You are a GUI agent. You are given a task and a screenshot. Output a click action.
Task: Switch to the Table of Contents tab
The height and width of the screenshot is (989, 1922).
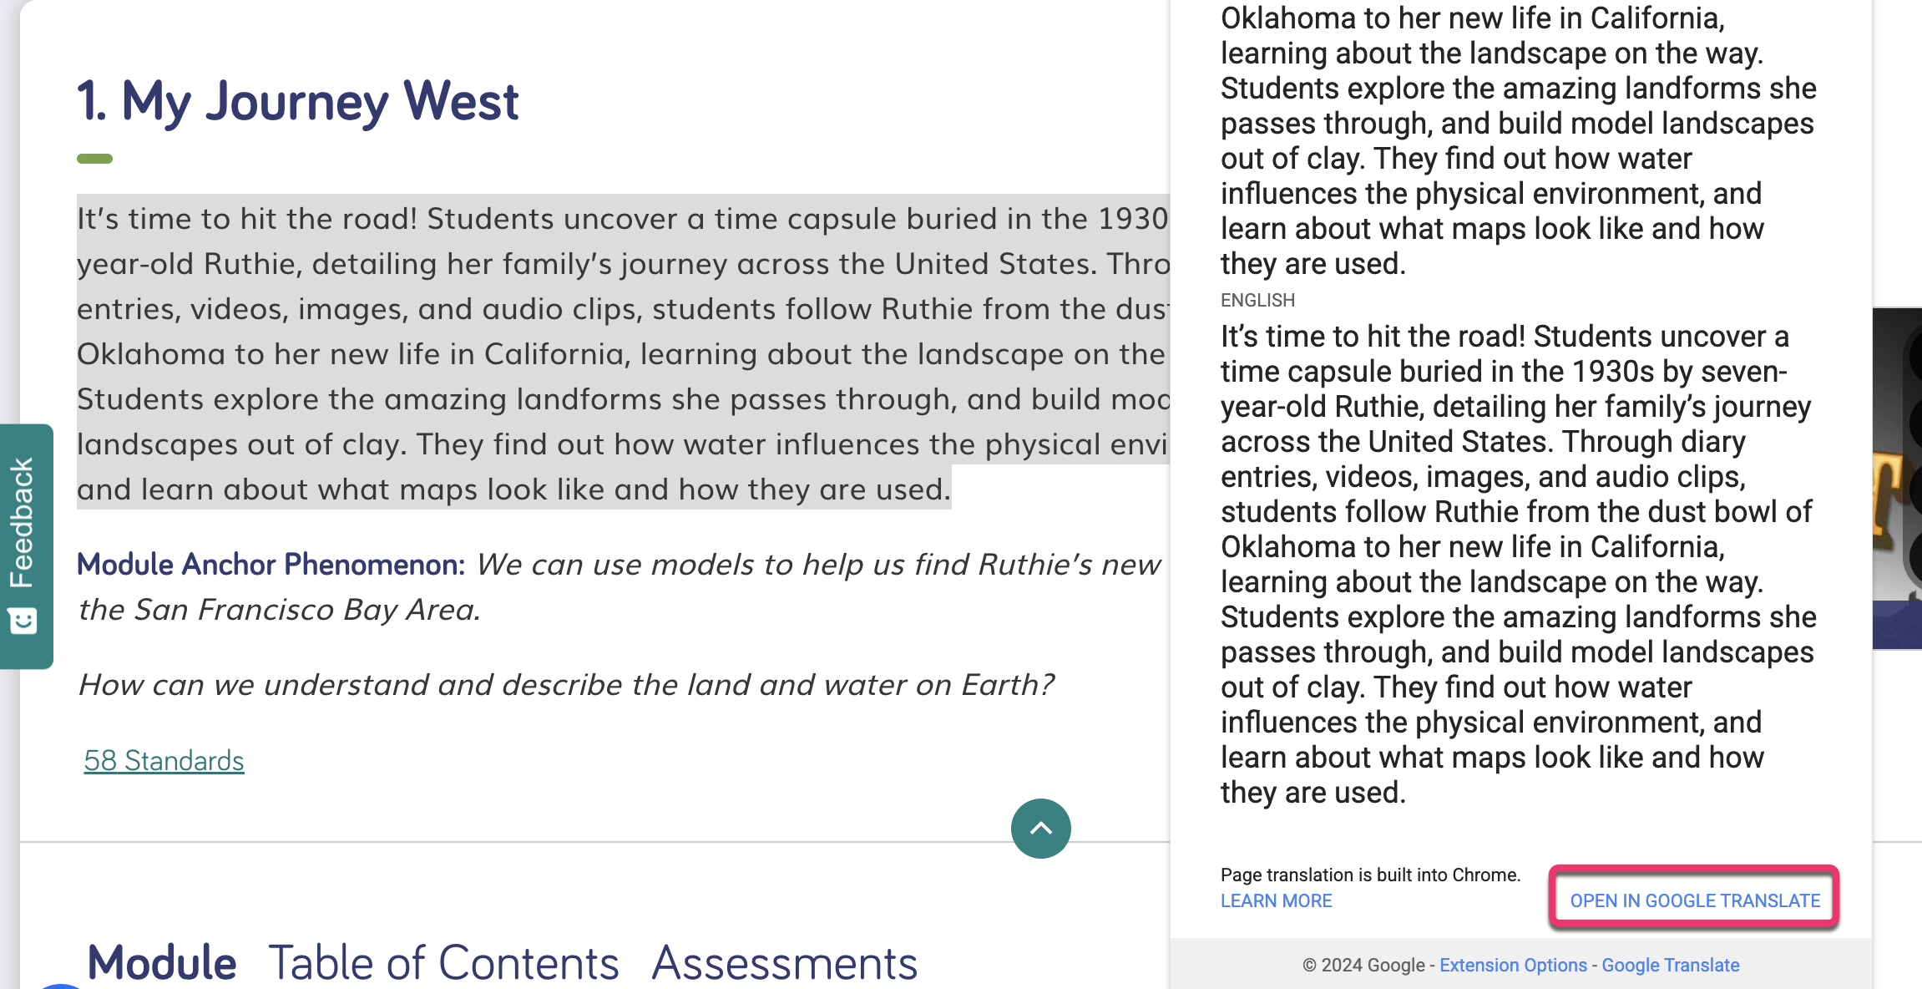pos(443,962)
